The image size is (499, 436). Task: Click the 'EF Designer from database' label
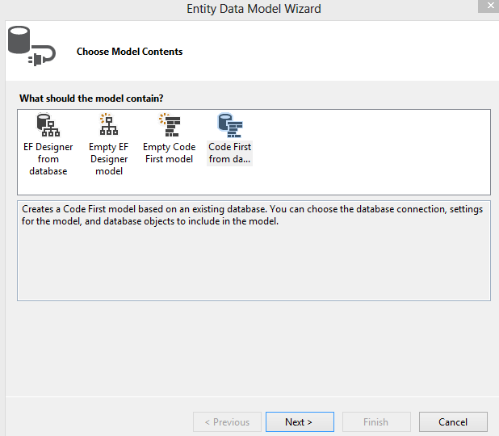click(x=48, y=159)
